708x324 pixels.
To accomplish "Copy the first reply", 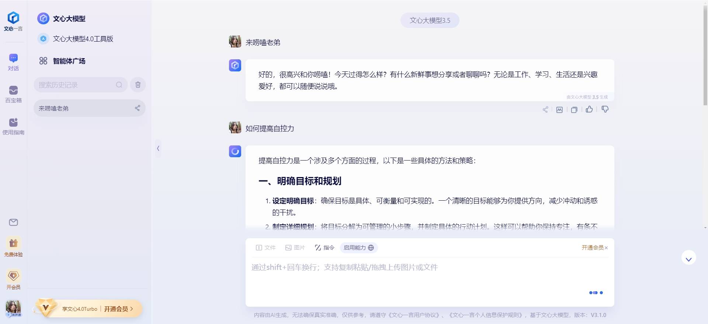I will (574, 110).
